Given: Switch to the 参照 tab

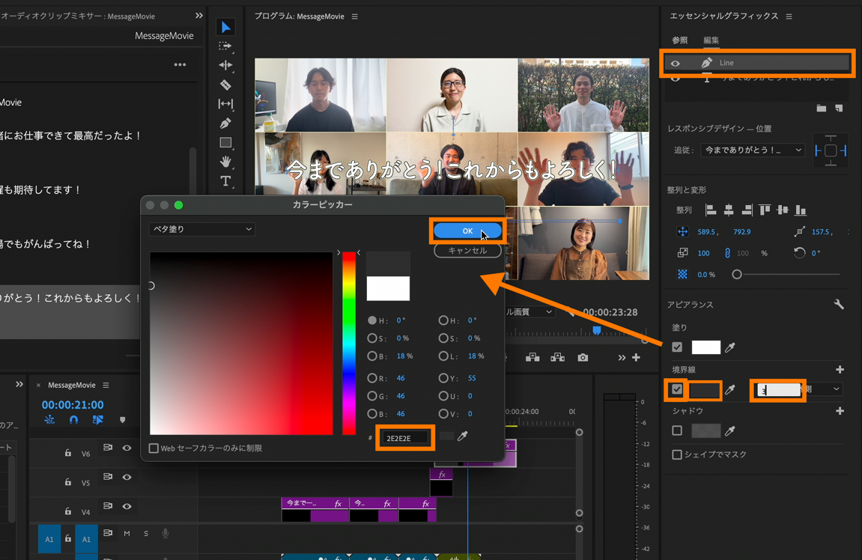Looking at the screenshot, I should 679,40.
